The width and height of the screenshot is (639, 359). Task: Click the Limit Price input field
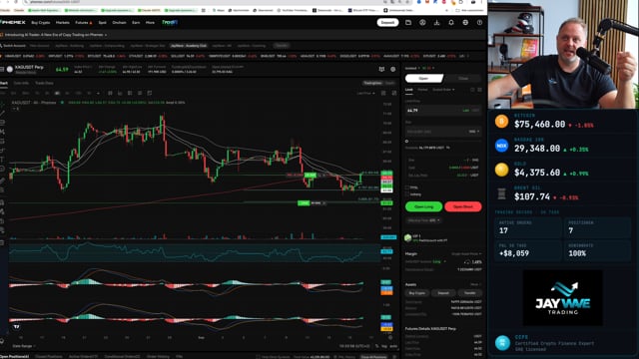(x=443, y=111)
